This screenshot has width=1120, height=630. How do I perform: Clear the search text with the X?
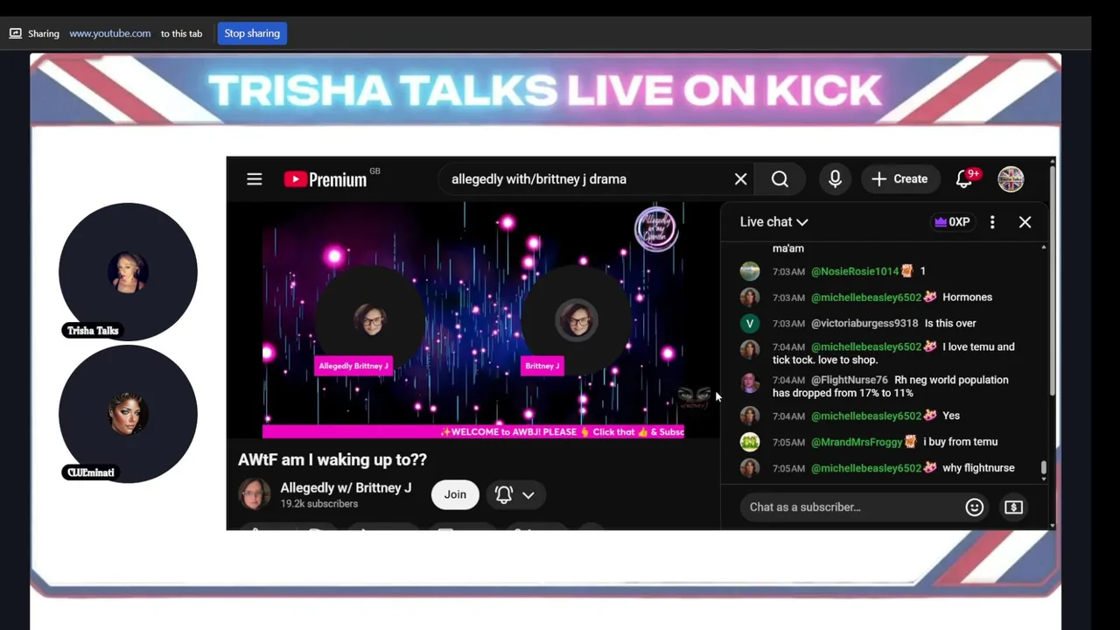point(740,179)
